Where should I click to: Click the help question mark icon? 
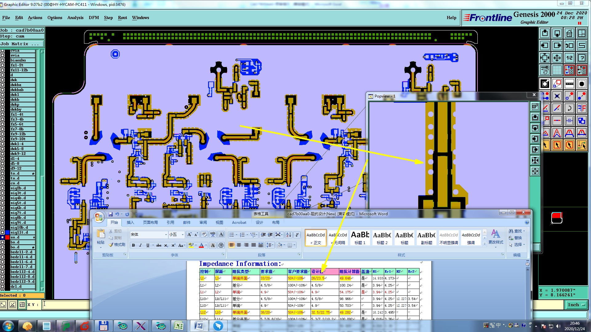click(581, 58)
